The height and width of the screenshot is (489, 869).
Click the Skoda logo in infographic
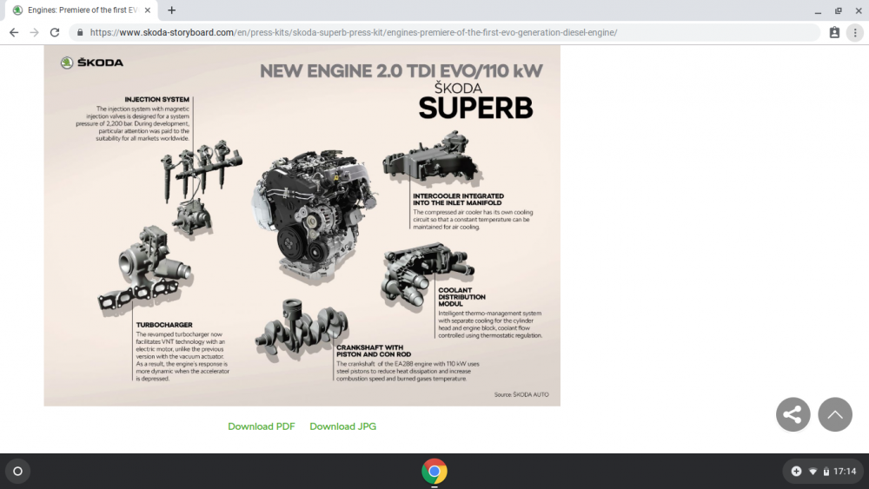pyautogui.click(x=92, y=63)
